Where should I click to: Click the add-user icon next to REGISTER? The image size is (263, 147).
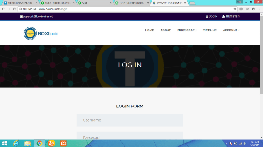click(x=224, y=17)
